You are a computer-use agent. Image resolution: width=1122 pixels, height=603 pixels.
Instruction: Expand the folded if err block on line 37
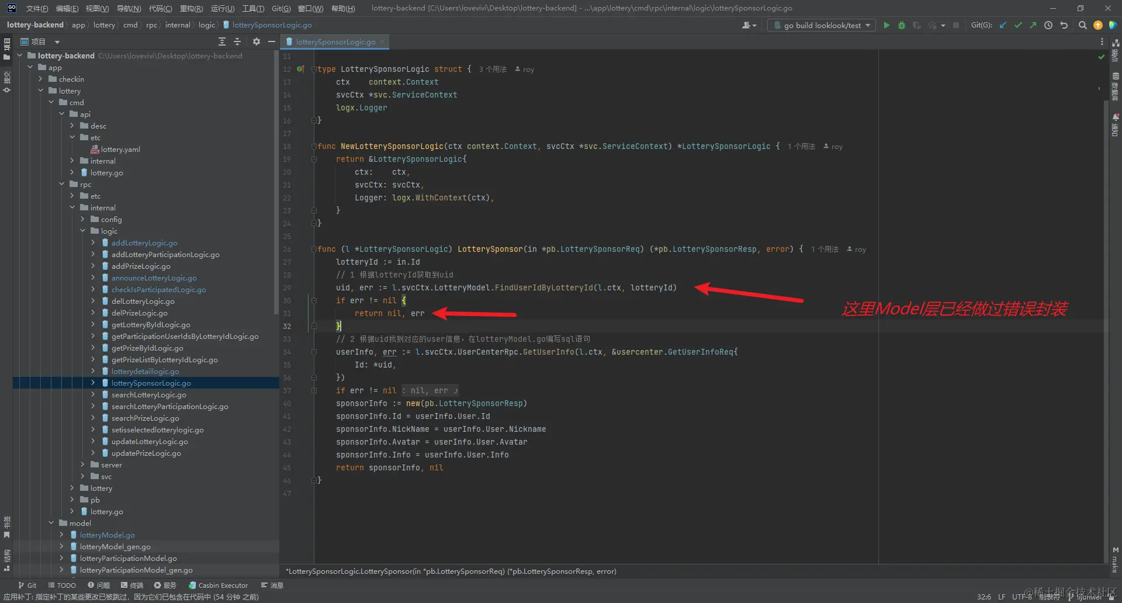(x=314, y=390)
